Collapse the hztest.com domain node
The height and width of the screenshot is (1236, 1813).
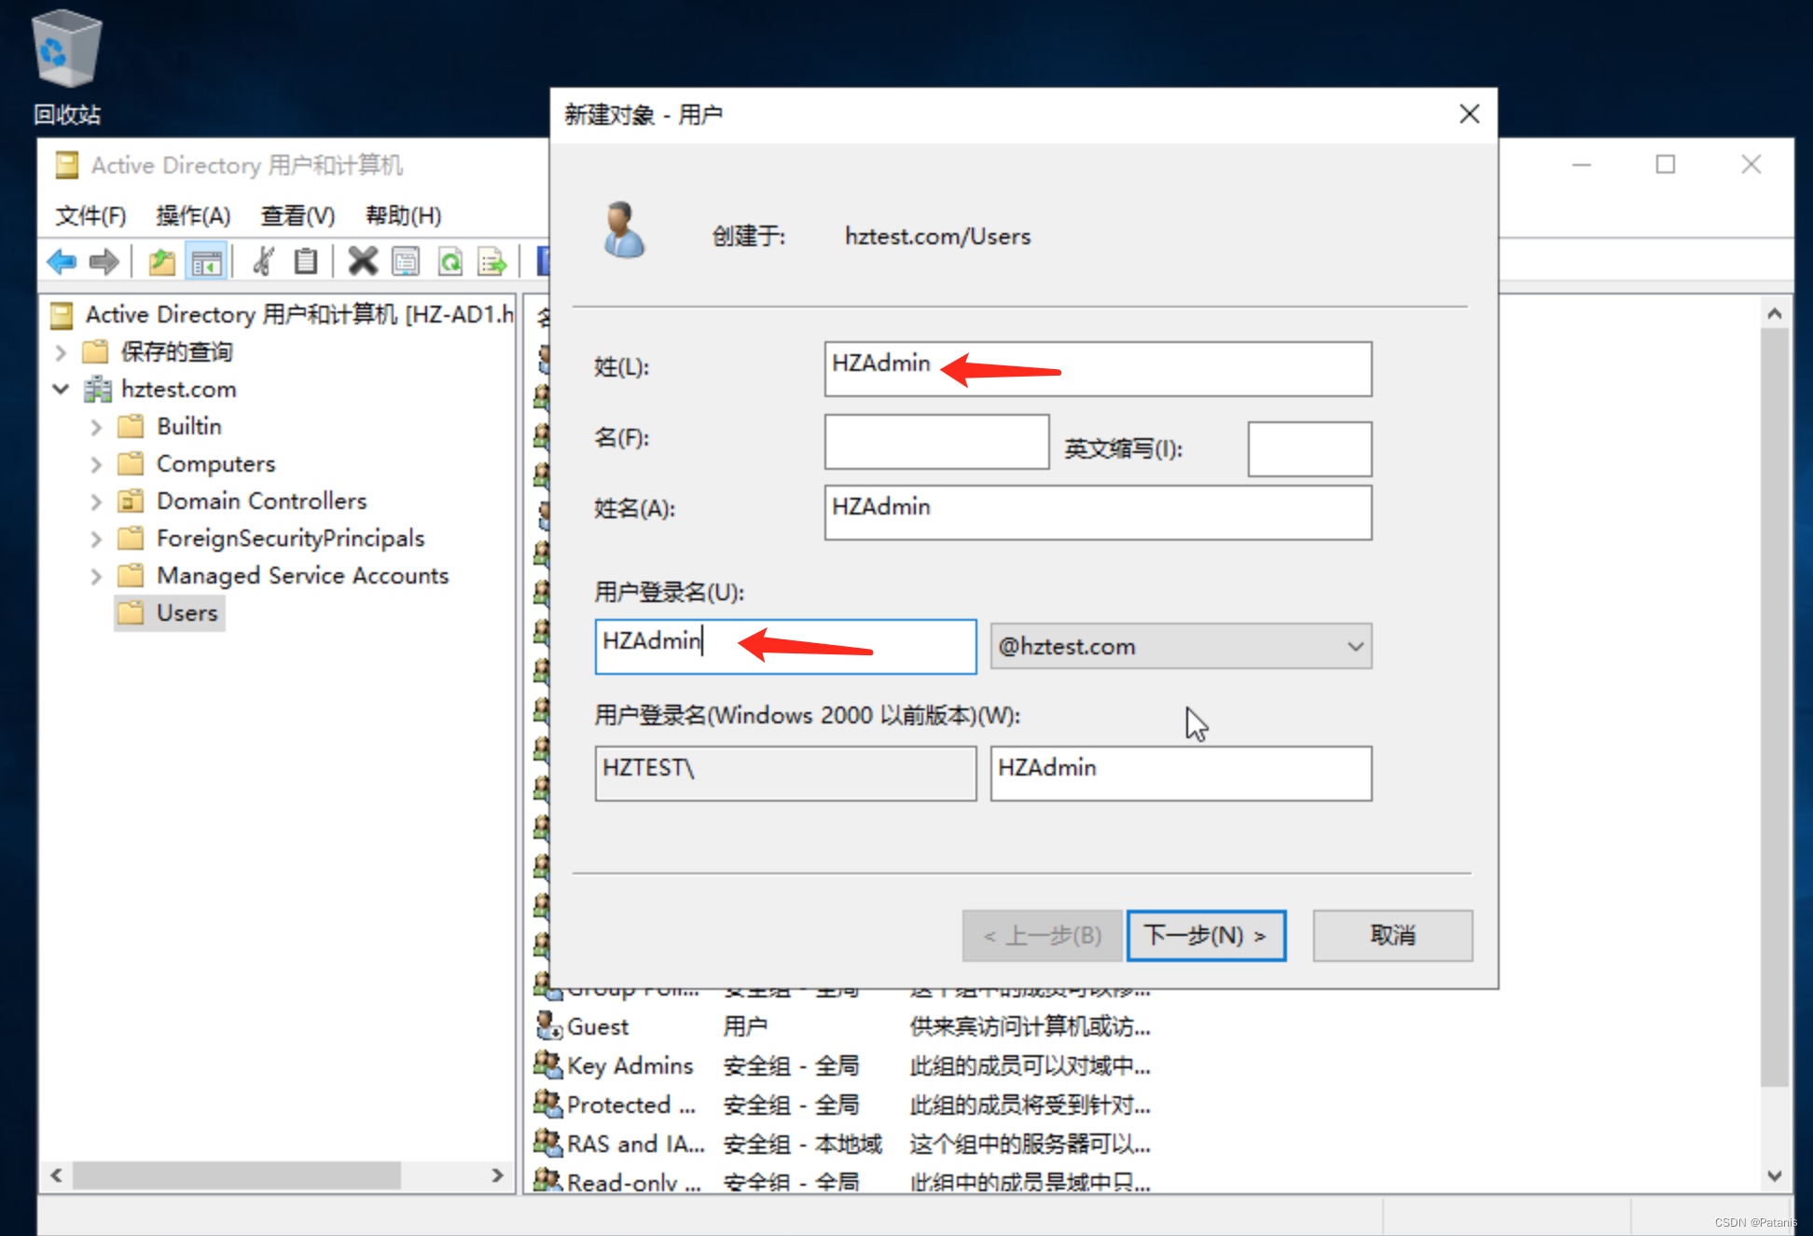(61, 389)
